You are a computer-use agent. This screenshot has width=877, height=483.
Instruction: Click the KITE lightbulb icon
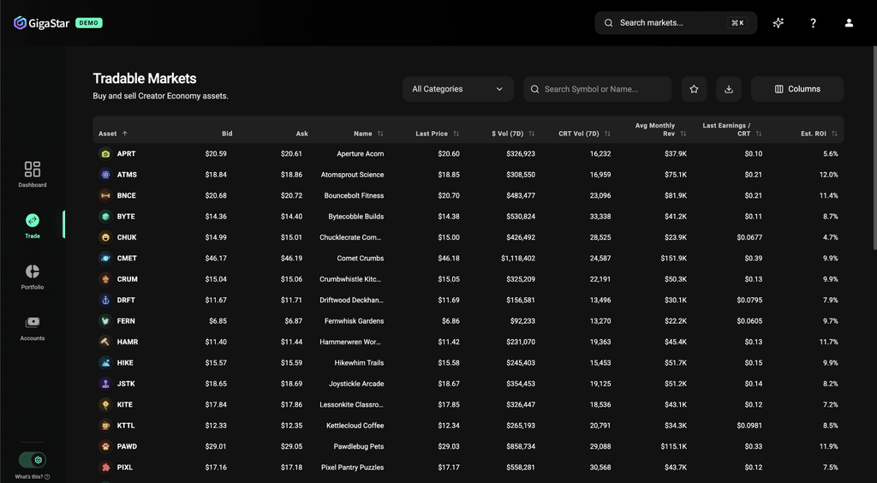(x=105, y=405)
